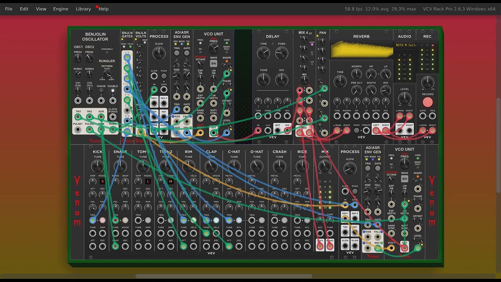Click the large SLEW knob on upper Process
The image size is (501, 282).
(x=159, y=53)
